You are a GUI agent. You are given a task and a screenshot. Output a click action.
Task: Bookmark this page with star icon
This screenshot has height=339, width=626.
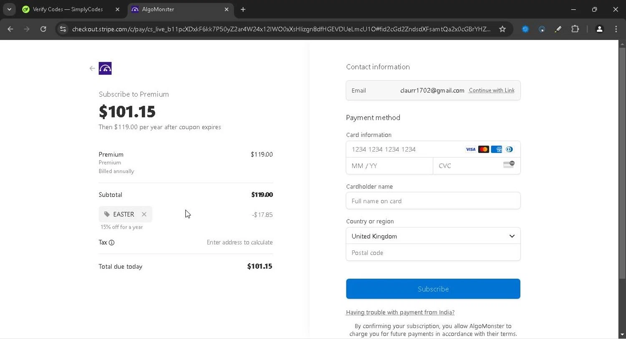[502, 29]
